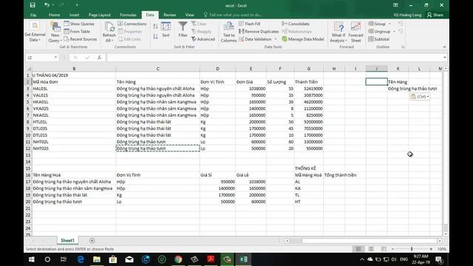473x266 pixels.
Task: Click Subtotal
Action: click(379, 39)
